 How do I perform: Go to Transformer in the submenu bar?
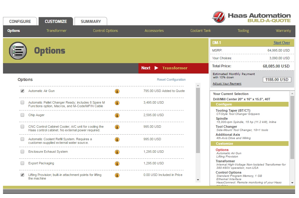pos(56,31)
